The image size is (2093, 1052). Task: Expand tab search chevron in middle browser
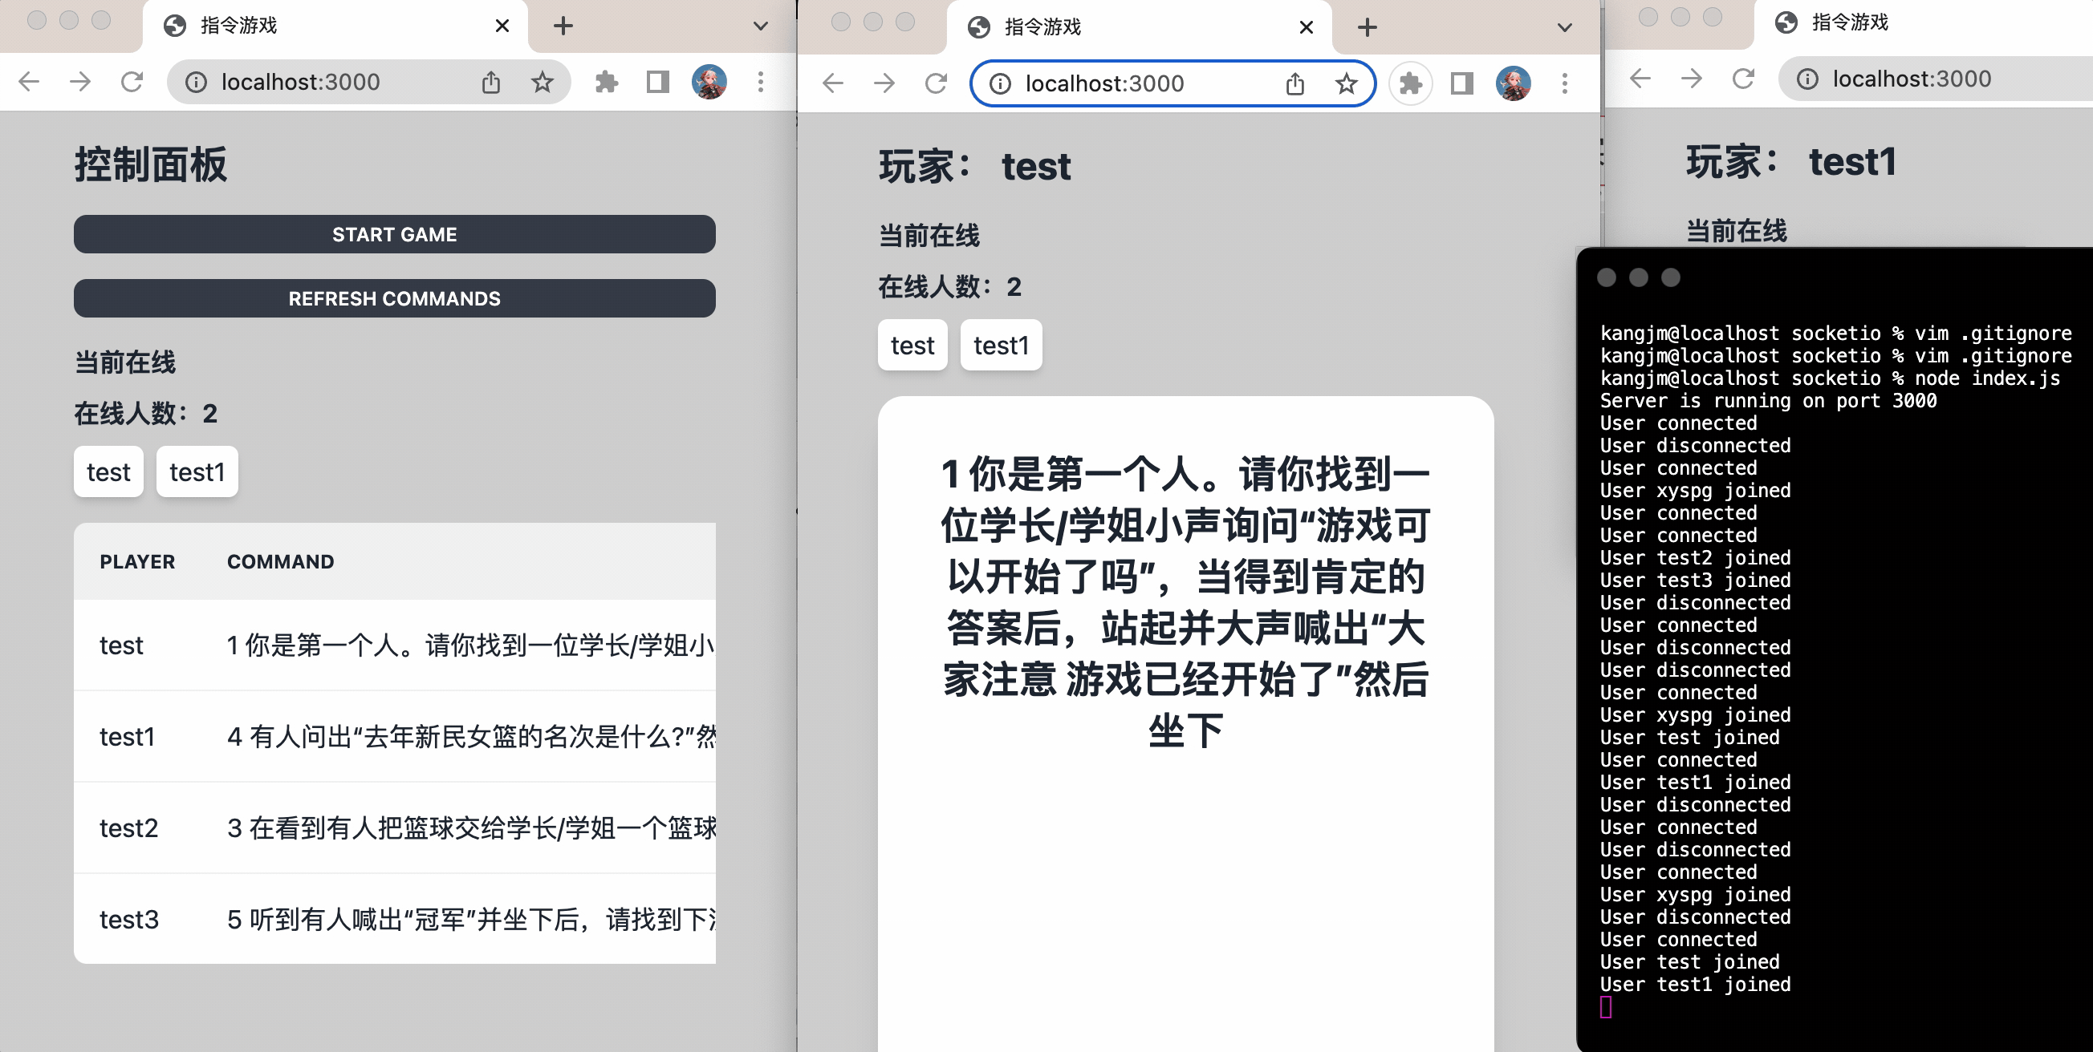point(1564,27)
